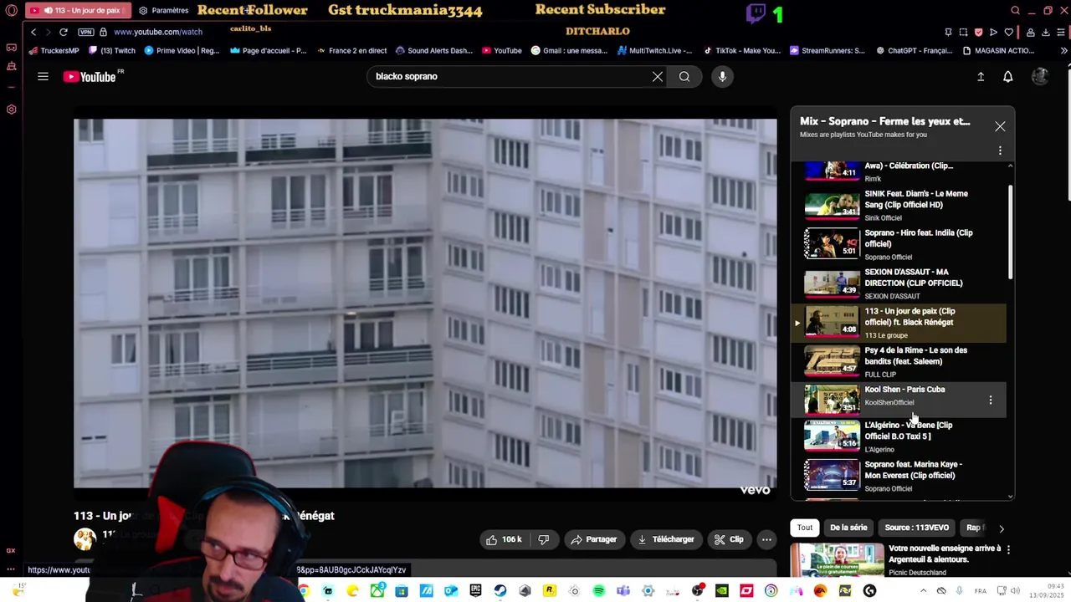This screenshot has height=602, width=1071.
Task: Open the StreamRunners bookmark
Action: (x=827, y=50)
